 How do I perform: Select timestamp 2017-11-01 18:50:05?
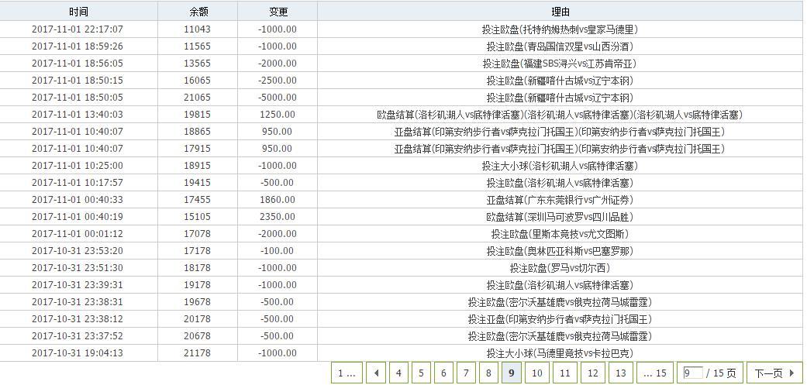(x=78, y=97)
